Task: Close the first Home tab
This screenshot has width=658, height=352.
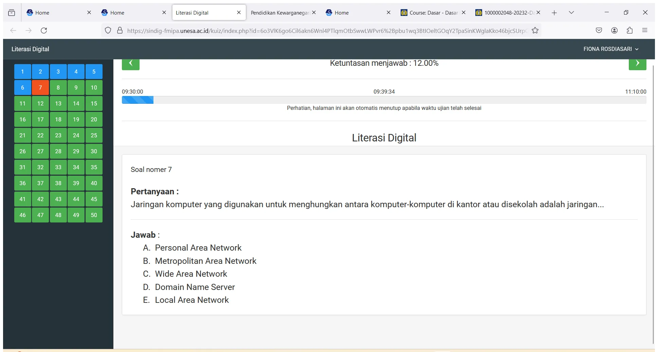Action: click(89, 13)
